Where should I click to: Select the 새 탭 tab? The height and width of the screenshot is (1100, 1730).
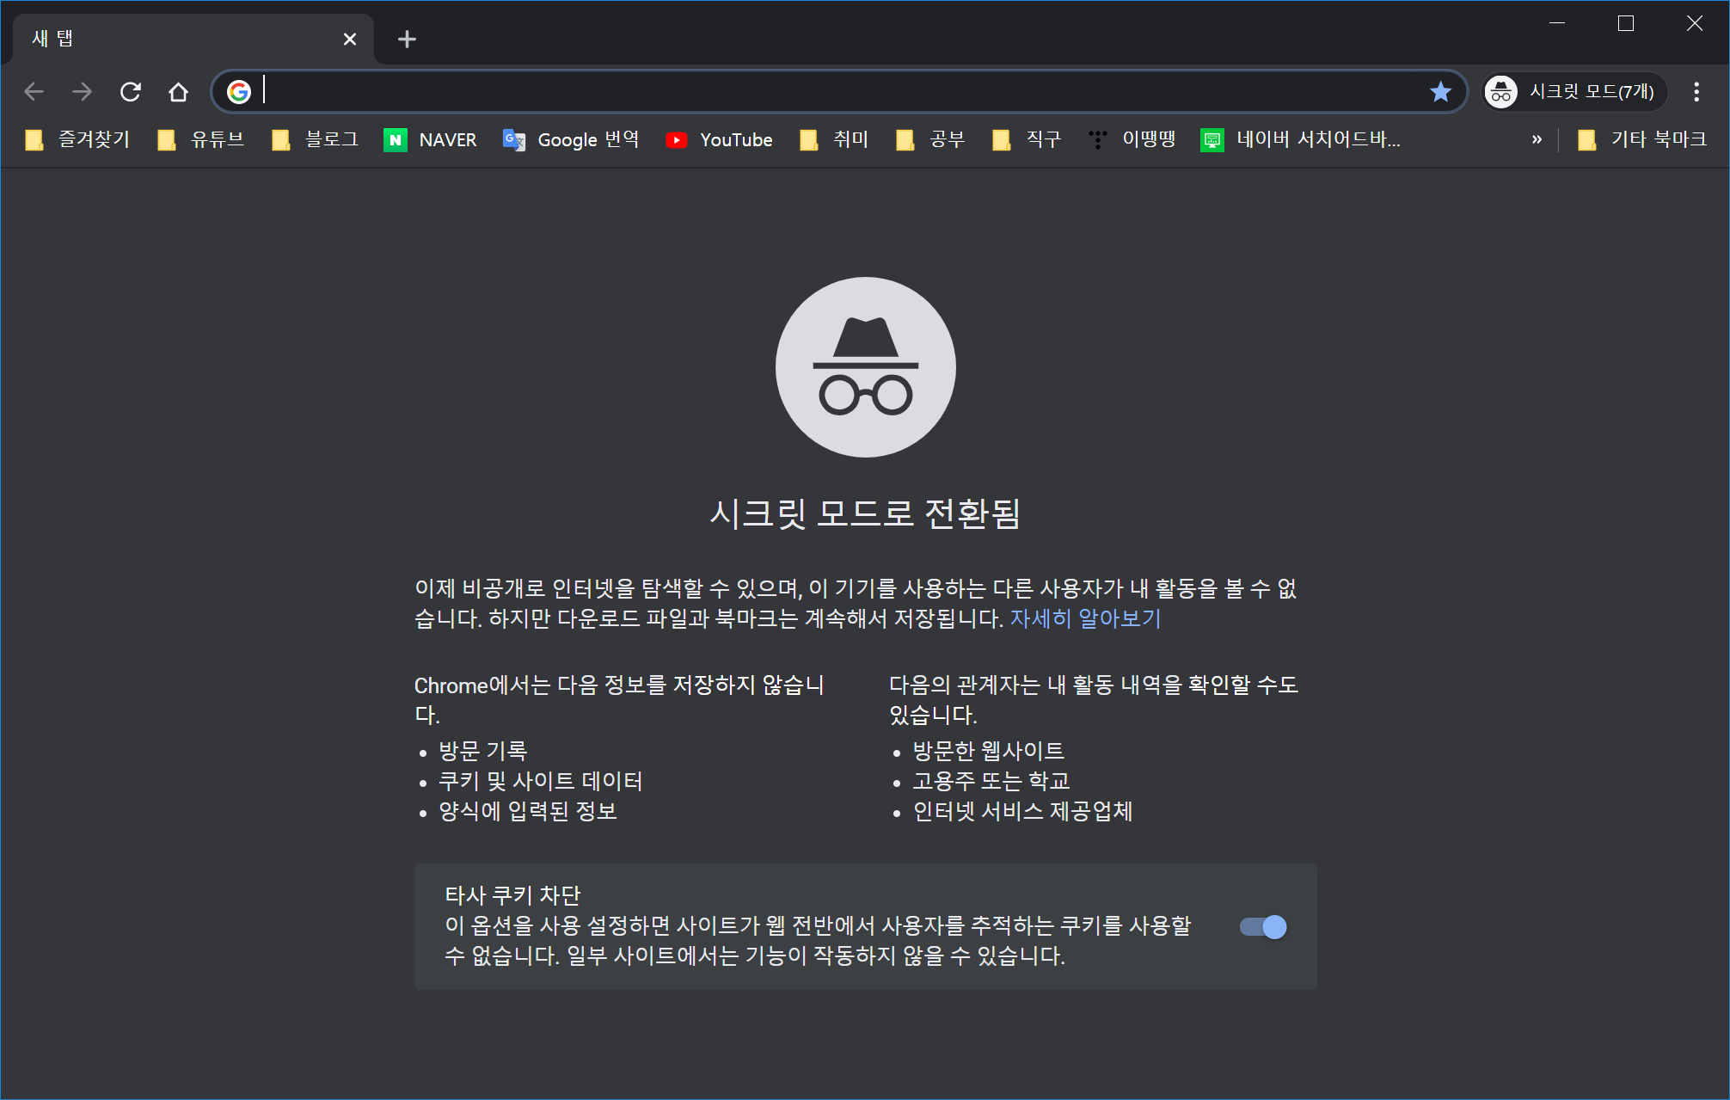click(172, 39)
